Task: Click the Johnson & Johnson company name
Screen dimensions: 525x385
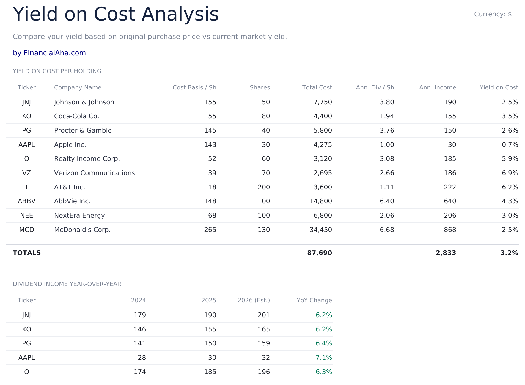Action: point(84,102)
